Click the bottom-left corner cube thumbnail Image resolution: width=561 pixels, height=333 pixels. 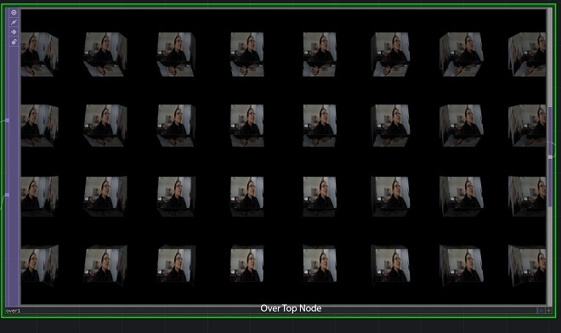[x=39, y=265]
